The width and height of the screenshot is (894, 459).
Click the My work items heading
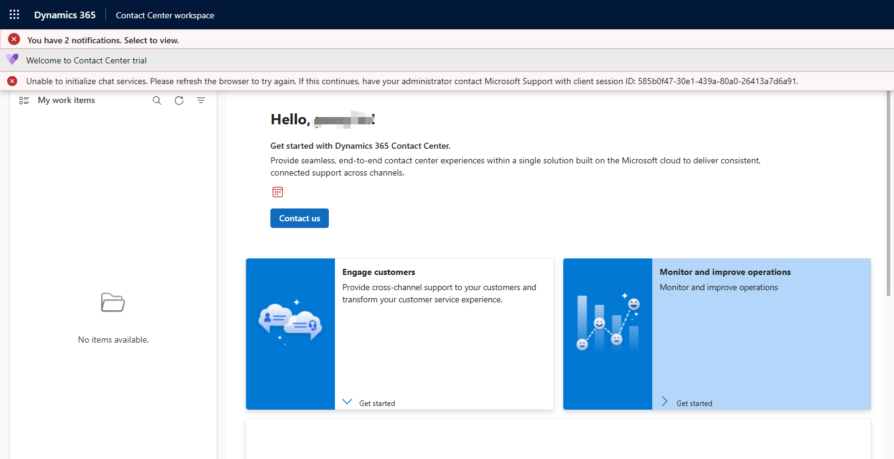tap(66, 100)
